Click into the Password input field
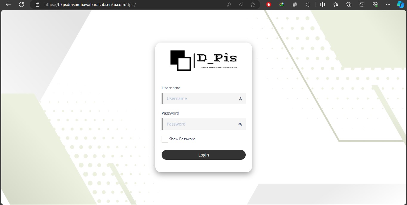The width and height of the screenshot is (407, 205). [200, 124]
